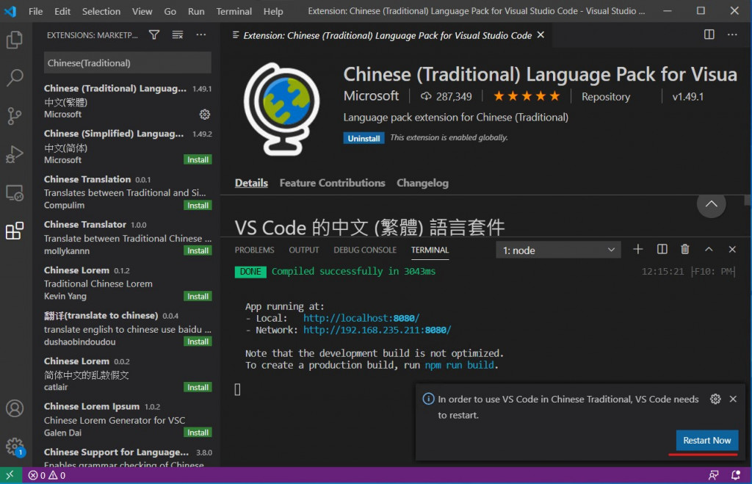Install the Chinese Translation extension
The image size is (752, 484).
click(198, 206)
